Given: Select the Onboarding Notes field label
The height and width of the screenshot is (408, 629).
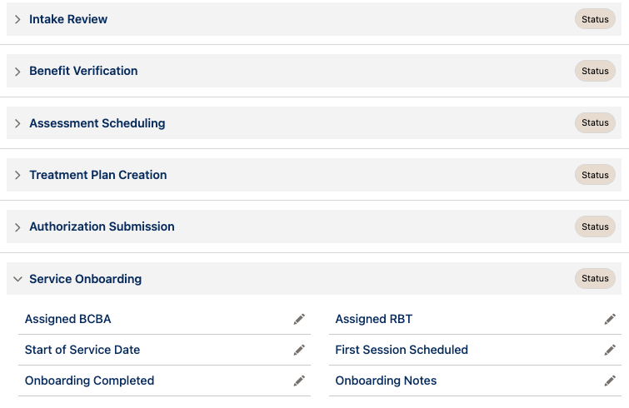Looking at the screenshot, I should (x=386, y=381).
